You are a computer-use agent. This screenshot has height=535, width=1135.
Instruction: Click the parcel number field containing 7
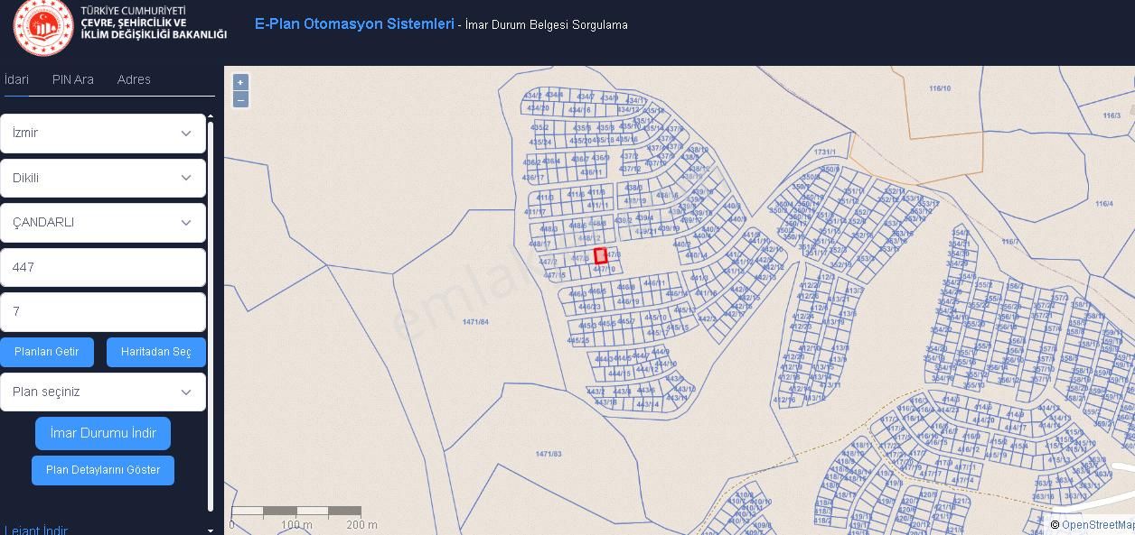tap(103, 312)
